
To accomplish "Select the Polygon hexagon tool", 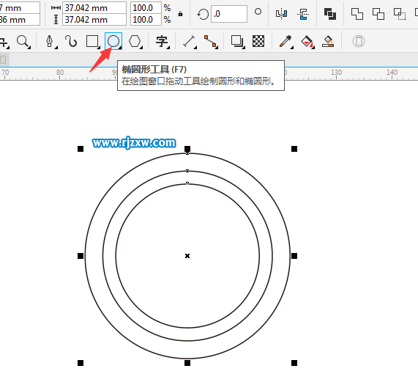I will click(135, 42).
